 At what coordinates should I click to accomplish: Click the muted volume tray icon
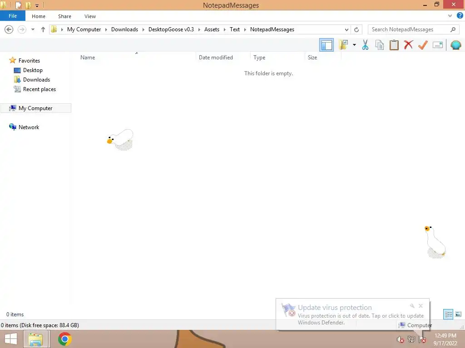(400, 339)
